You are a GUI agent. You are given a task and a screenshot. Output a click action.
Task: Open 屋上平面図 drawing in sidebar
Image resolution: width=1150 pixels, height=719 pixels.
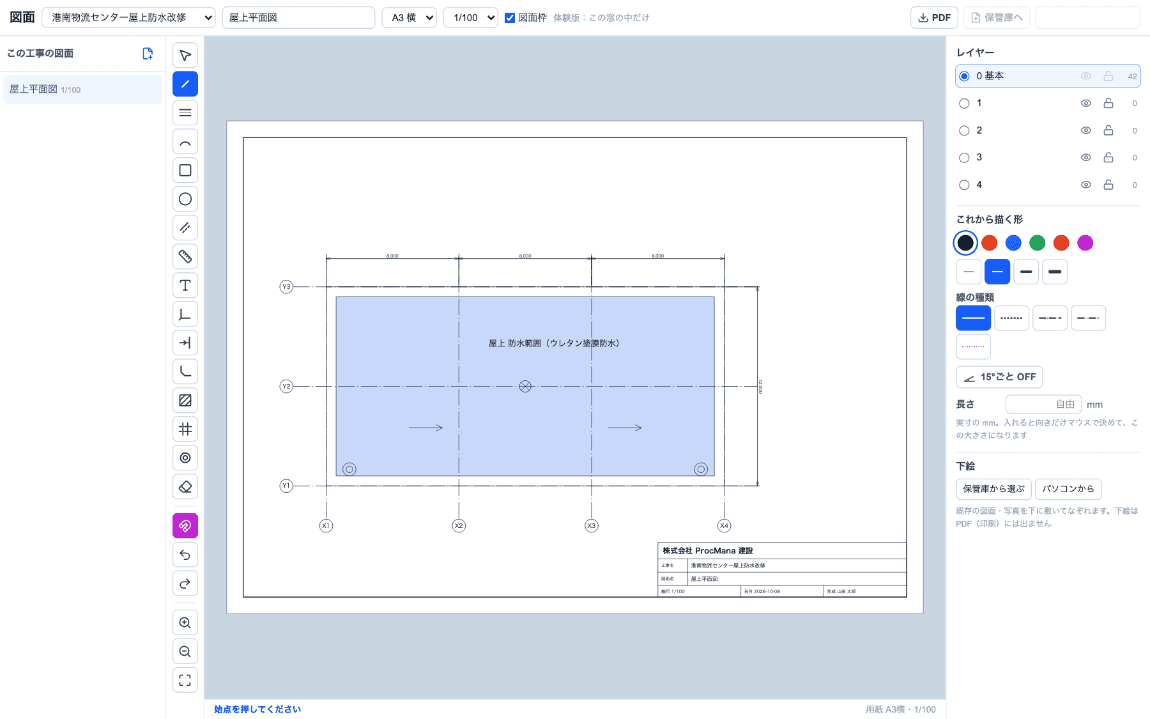(82, 89)
